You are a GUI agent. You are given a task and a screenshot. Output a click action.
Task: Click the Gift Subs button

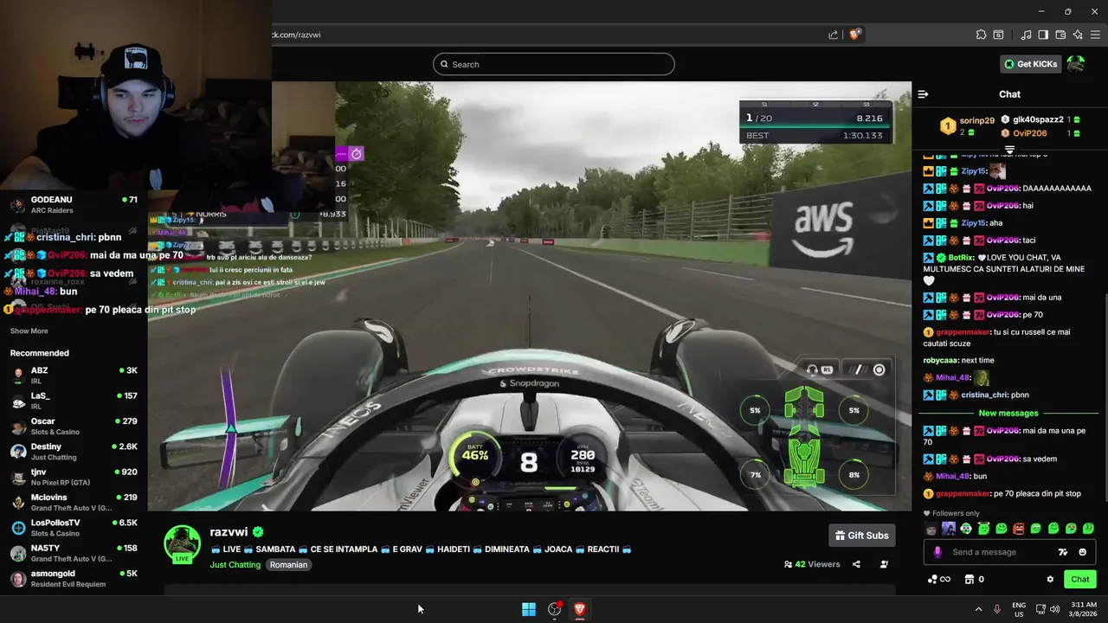(861, 536)
